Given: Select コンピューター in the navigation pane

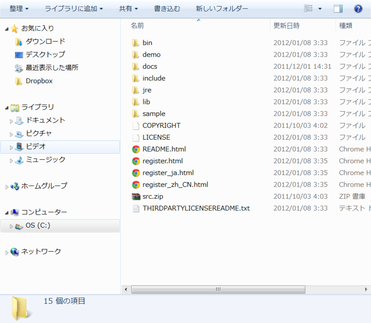Looking at the screenshot, I should (x=44, y=212).
